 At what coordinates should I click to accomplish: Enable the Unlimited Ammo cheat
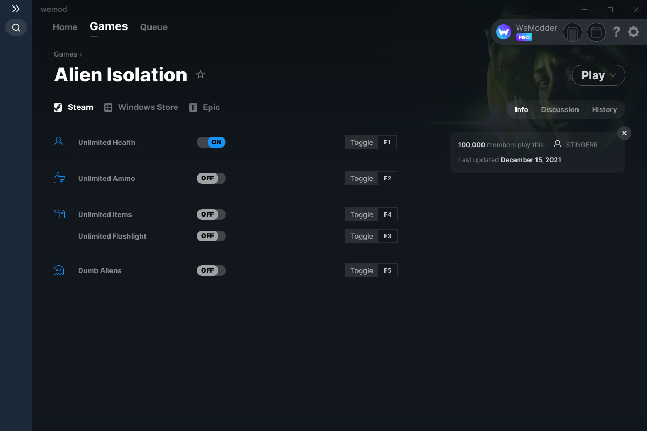(211, 178)
